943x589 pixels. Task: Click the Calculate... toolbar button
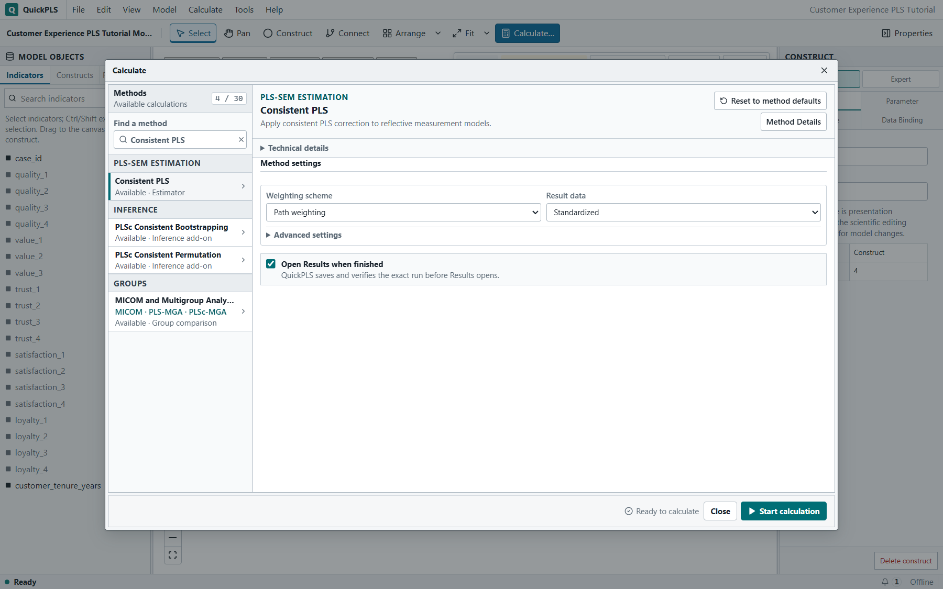pos(528,33)
